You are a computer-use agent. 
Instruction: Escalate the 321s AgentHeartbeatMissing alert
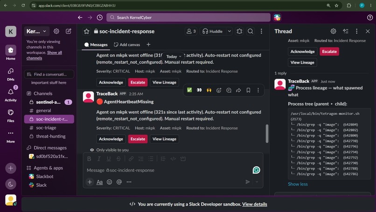(x=138, y=139)
